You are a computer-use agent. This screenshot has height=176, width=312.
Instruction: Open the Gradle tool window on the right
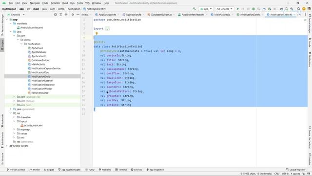[310, 43]
